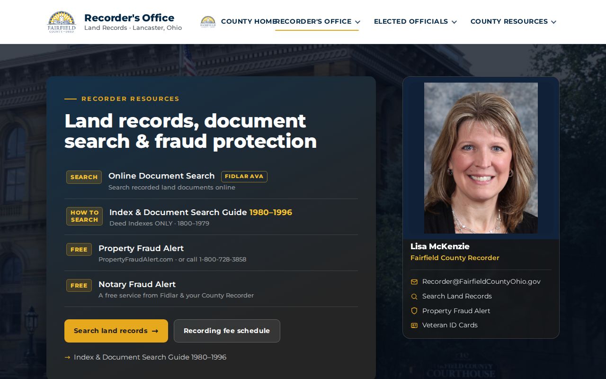Click the 'Recorder Resources' section label
This screenshot has height=379, width=606.
pos(130,99)
